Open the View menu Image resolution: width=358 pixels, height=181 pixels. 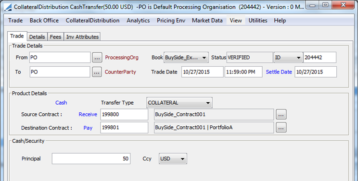[x=236, y=21]
